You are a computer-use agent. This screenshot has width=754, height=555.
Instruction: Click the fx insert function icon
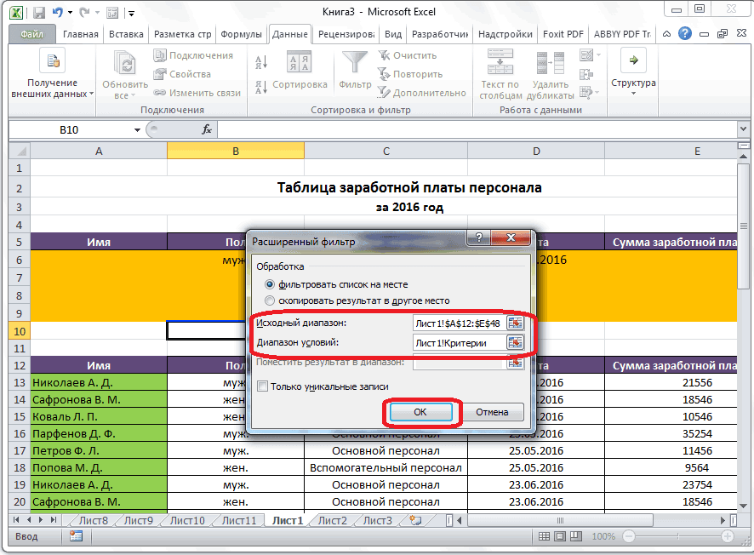coord(206,129)
